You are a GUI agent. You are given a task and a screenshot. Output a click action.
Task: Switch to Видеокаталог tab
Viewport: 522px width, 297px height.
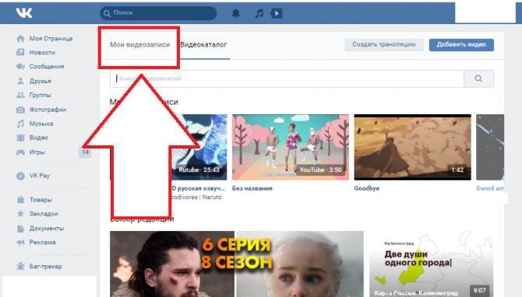point(203,44)
